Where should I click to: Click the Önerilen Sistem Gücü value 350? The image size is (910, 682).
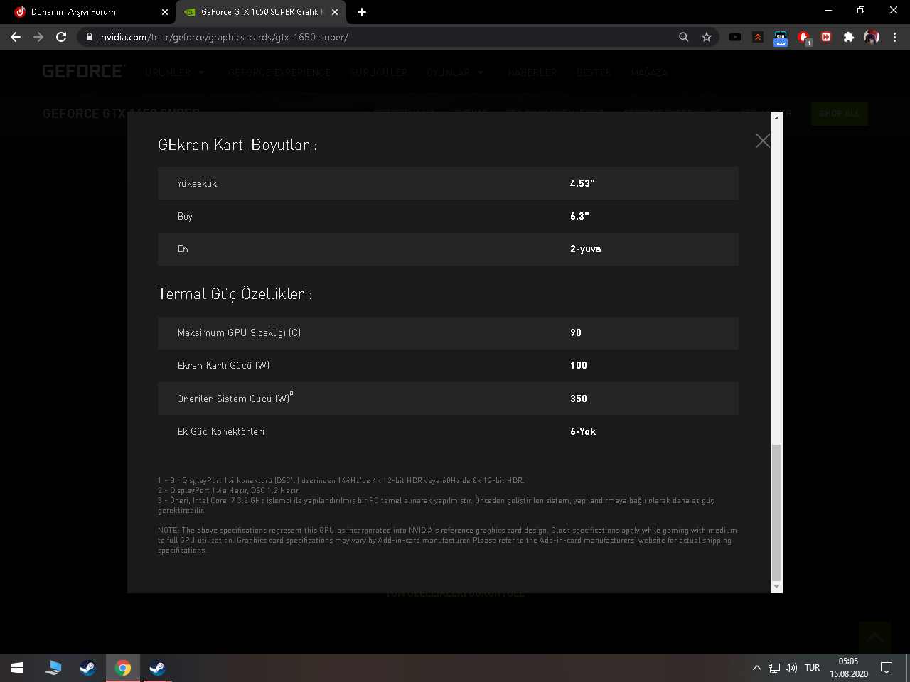[x=579, y=399]
